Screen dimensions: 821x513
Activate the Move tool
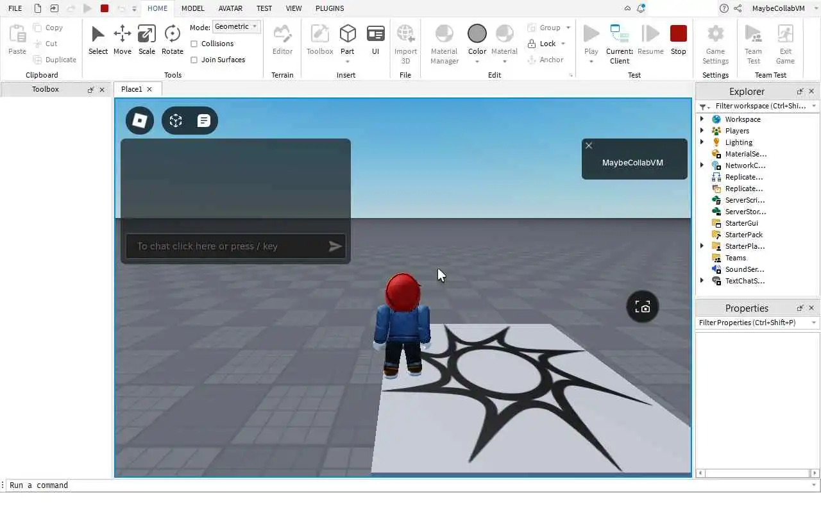coord(122,40)
